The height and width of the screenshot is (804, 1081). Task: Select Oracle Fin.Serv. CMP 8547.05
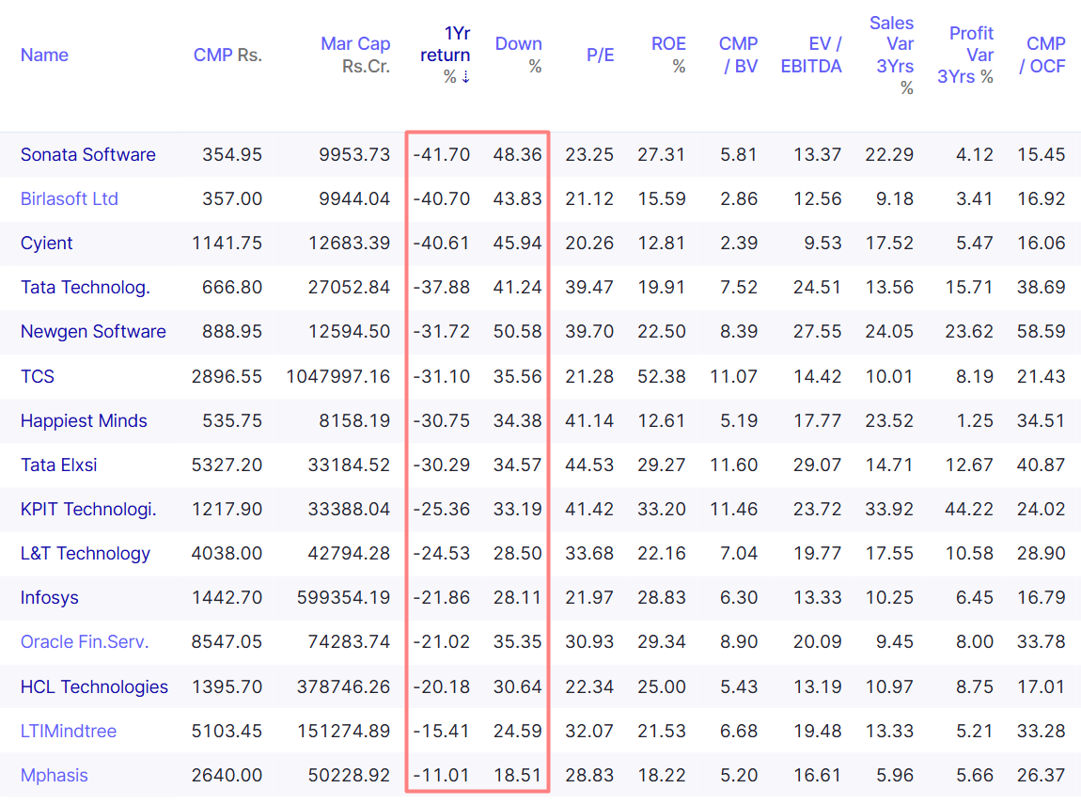(x=227, y=641)
